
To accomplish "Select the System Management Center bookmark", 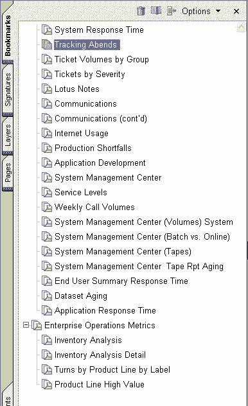I will click(108, 177).
